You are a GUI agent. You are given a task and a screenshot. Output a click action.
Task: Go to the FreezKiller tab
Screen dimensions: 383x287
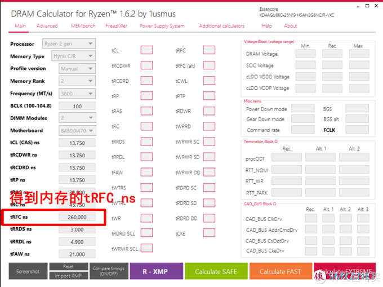(116, 26)
